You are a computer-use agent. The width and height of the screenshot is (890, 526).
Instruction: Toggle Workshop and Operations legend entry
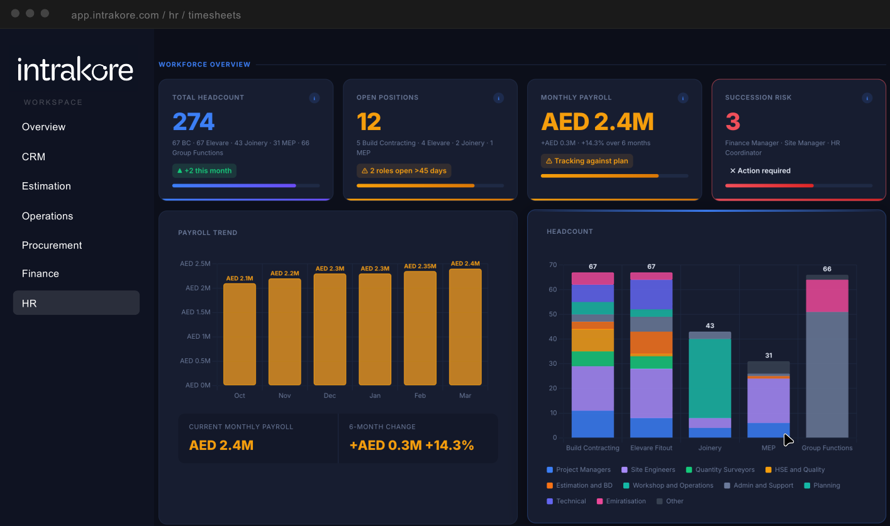tap(668, 486)
